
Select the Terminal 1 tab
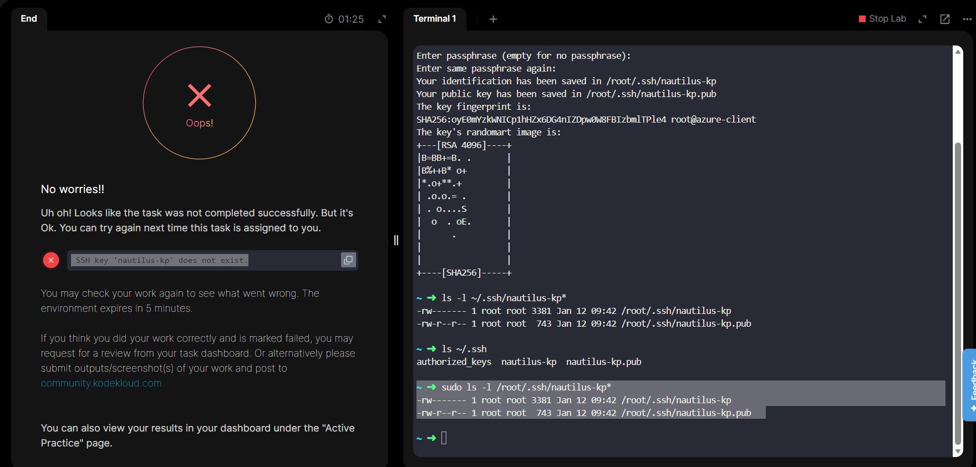coord(435,19)
